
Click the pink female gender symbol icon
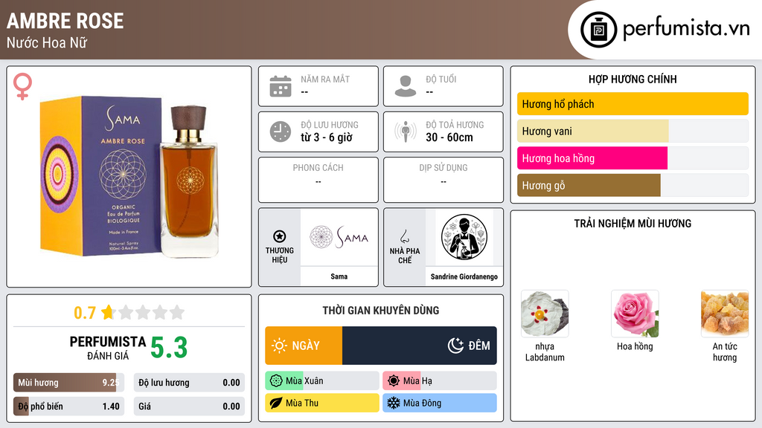pyautogui.click(x=22, y=86)
